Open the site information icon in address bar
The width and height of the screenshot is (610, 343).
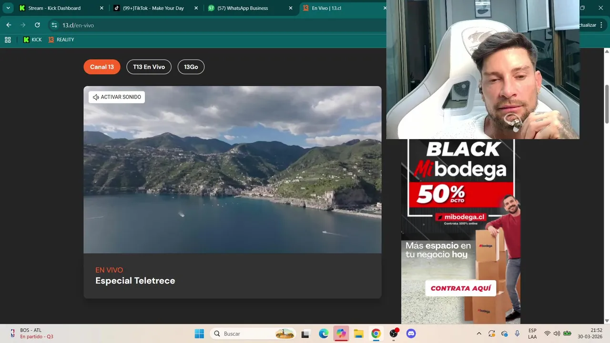click(54, 25)
